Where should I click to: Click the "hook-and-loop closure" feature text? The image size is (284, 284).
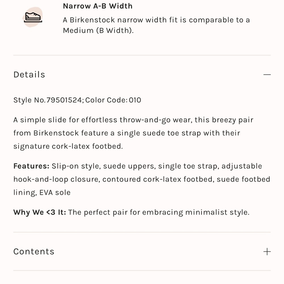coord(56,179)
